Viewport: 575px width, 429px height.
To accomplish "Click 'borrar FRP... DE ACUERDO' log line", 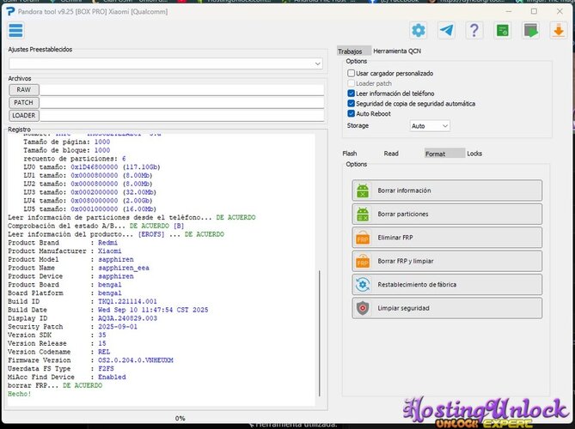I will click(x=55, y=386).
